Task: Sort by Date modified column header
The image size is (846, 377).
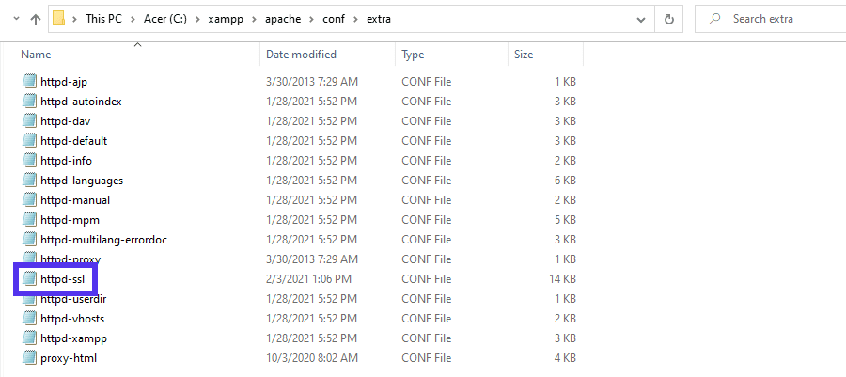Action: [301, 55]
